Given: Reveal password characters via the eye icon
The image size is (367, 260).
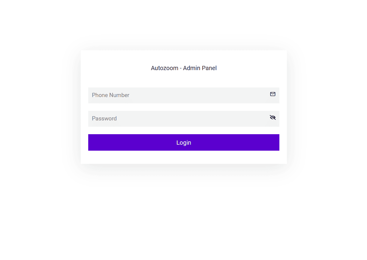Looking at the screenshot, I should click(x=272, y=117).
